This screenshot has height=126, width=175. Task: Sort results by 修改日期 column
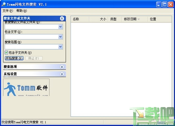click(135, 19)
